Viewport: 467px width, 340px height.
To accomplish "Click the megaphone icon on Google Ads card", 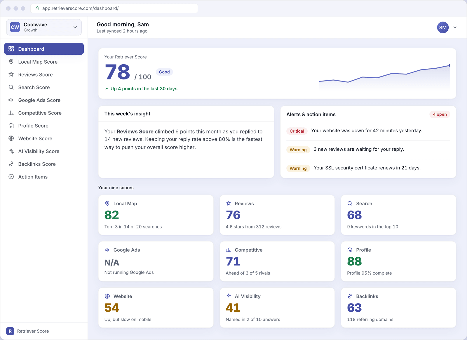I will [x=107, y=250].
